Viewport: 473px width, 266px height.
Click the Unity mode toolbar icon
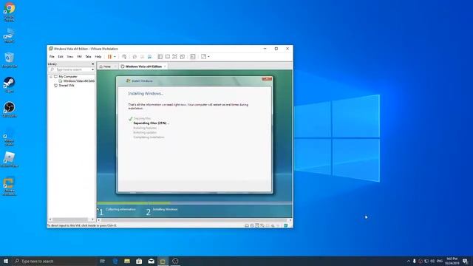pyautogui.click(x=183, y=57)
